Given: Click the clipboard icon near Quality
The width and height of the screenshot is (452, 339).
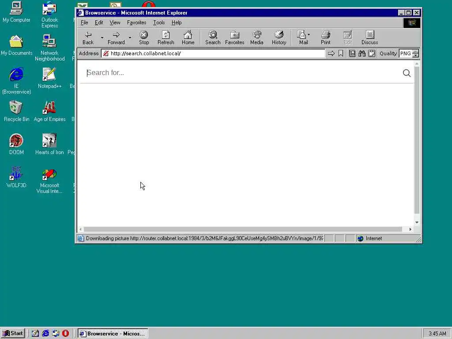Looking at the screenshot, I should [x=372, y=53].
